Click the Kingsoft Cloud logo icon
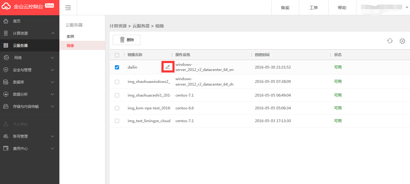 (7, 6)
